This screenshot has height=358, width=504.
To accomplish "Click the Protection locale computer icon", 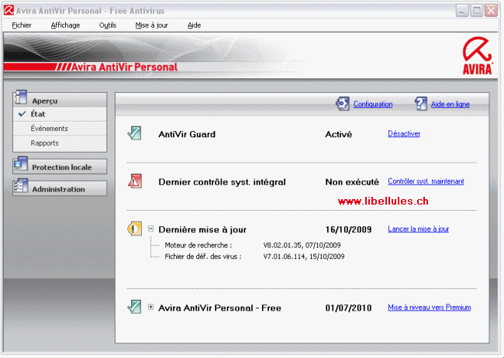I will point(21,164).
